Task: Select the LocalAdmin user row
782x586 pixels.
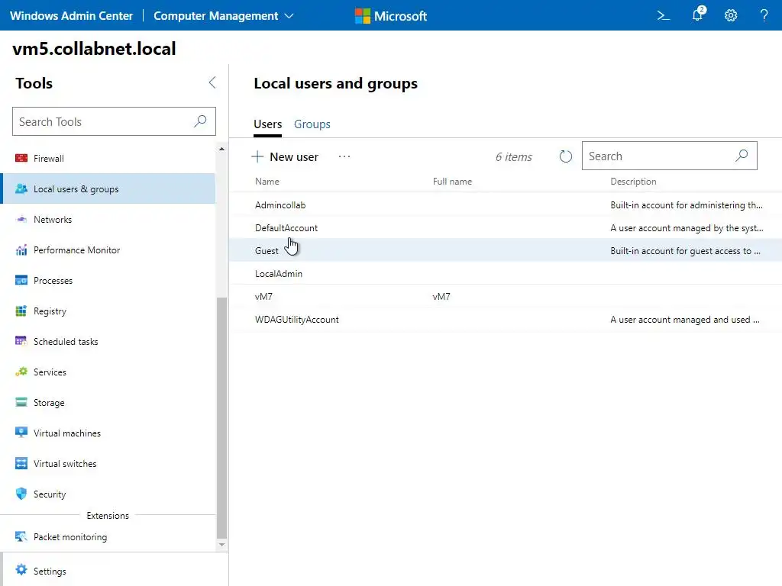Action: (x=279, y=274)
